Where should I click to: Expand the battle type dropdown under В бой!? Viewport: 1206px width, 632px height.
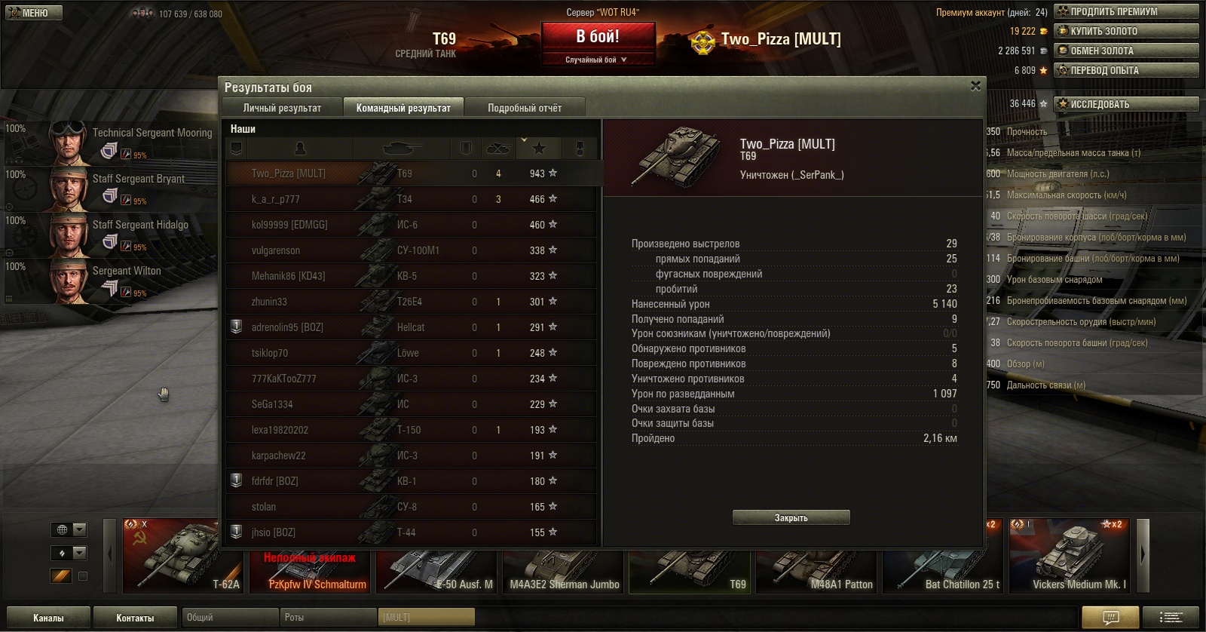pyautogui.click(x=596, y=60)
